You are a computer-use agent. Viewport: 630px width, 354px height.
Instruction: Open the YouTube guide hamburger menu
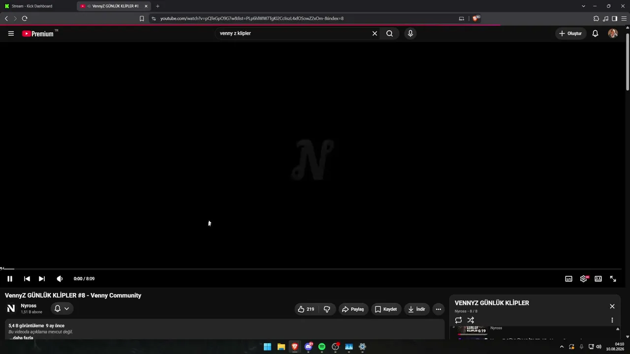pyautogui.click(x=11, y=33)
